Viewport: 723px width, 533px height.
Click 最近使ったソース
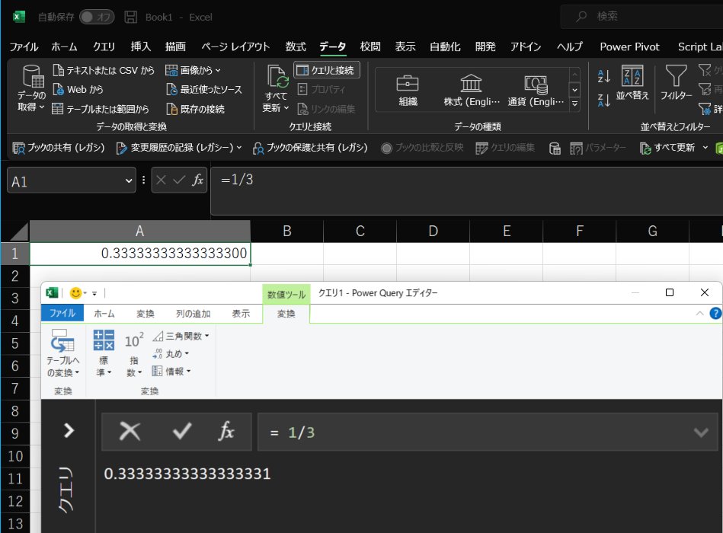tap(204, 89)
